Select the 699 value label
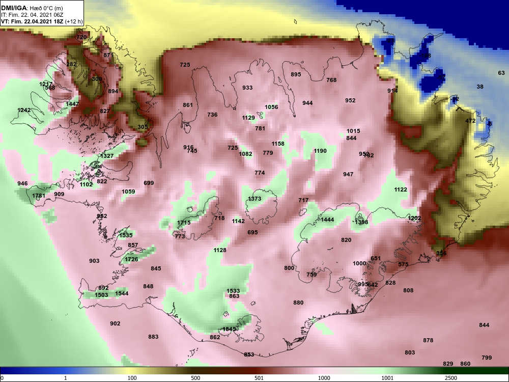The image size is (509, 382). pyautogui.click(x=149, y=183)
